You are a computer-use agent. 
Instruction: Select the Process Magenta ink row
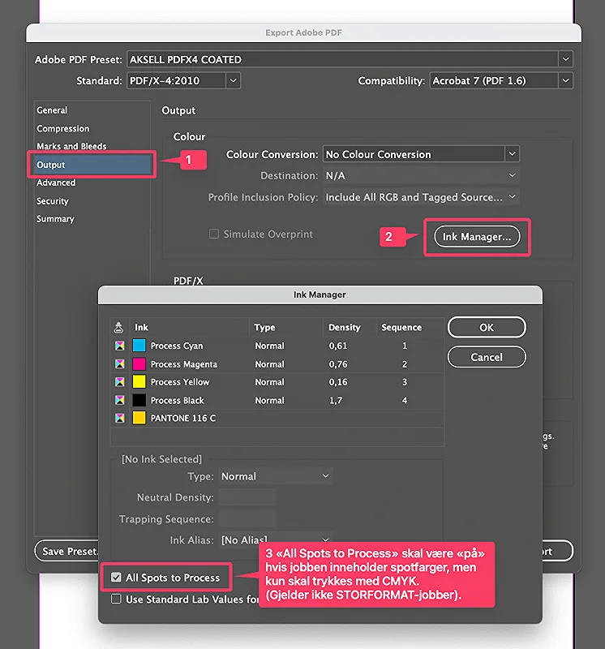(x=277, y=363)
